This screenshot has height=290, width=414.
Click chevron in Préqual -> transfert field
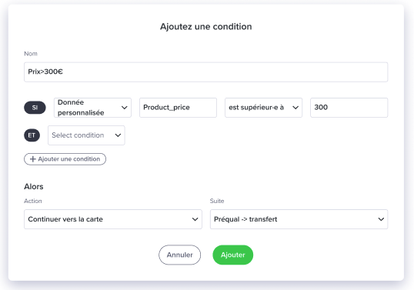[x=381, y=219]
